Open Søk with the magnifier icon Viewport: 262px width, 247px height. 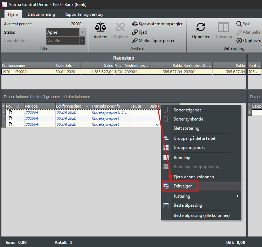(x=239, y=24)
